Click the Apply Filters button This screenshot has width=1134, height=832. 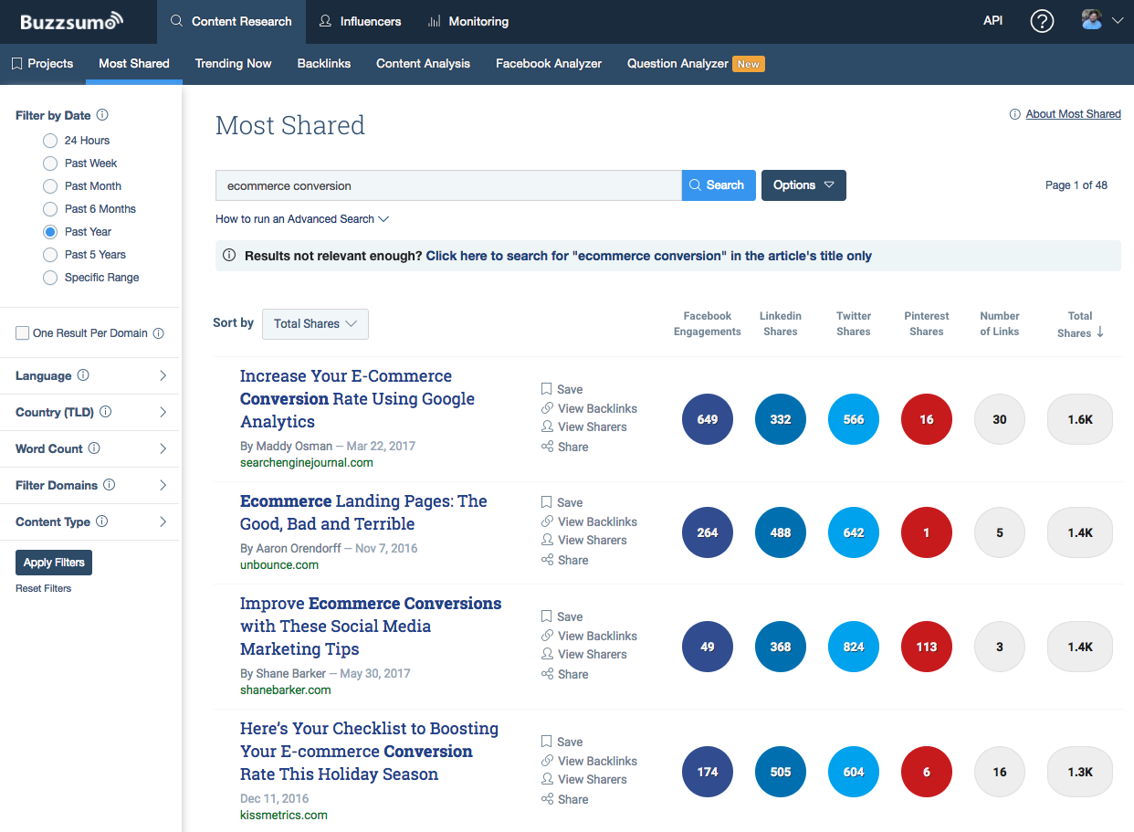point(54,563)
